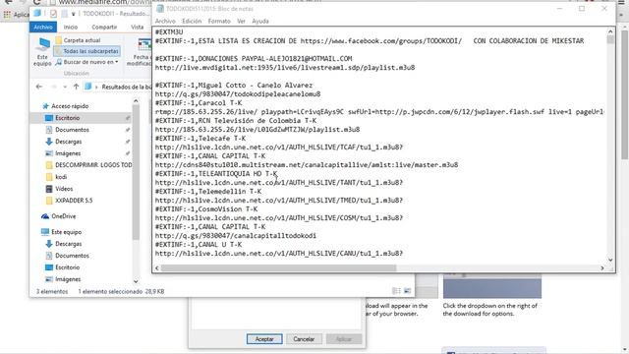
Task: Click pin icon beside Escritorio
Action: [x=128, y=118]
